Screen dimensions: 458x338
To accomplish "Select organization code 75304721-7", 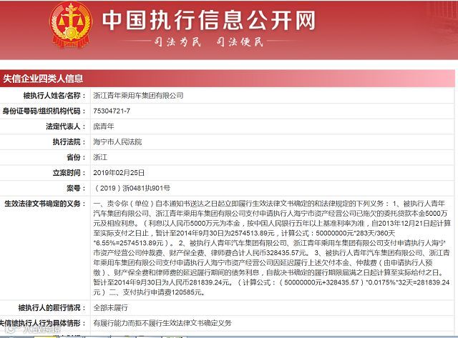I will coord(112,111).
